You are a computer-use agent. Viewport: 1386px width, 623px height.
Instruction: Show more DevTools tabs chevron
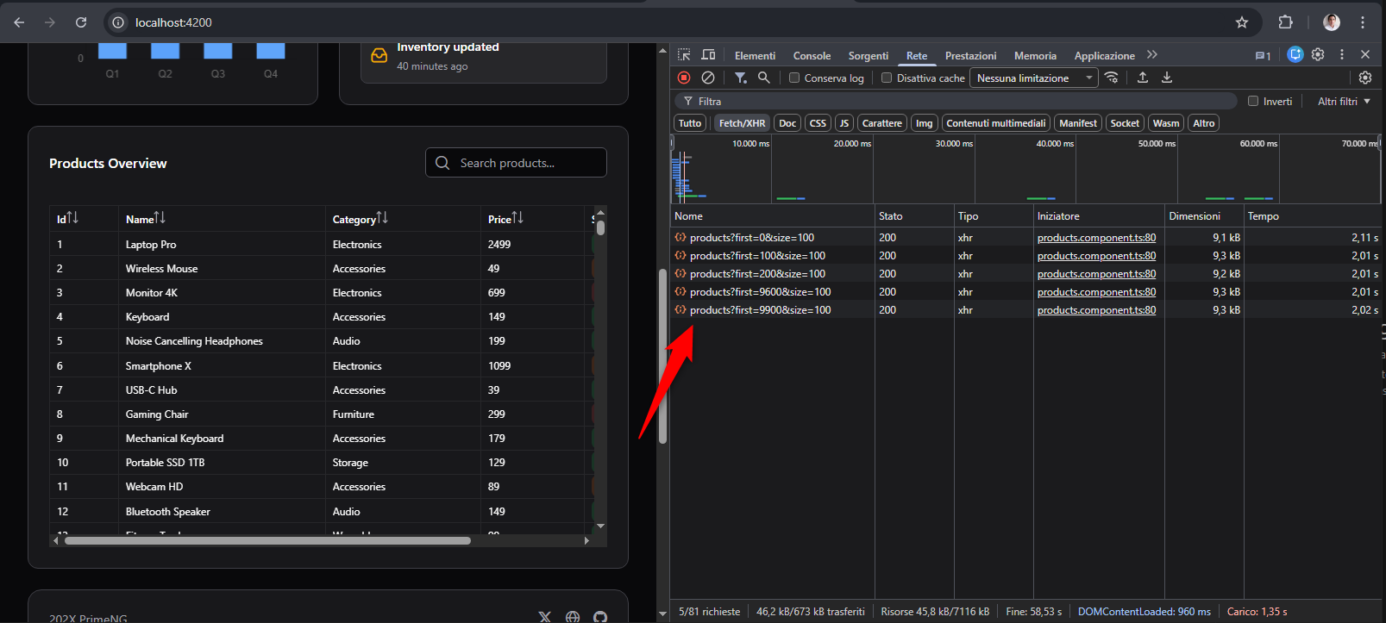(1152, 55)
